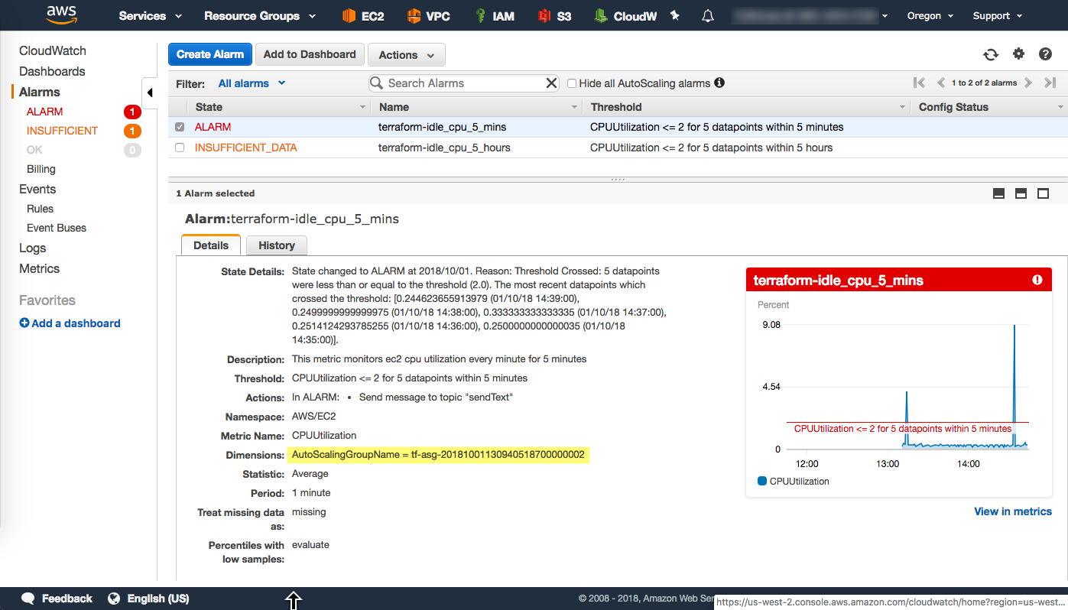This screenshot has width=1068, height=610.
Task: Open the Actions dropdown button
Action: point(407,55)
